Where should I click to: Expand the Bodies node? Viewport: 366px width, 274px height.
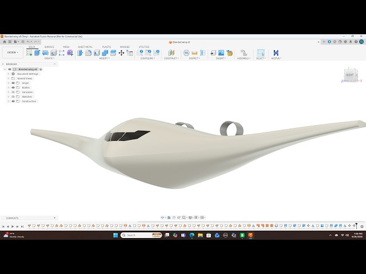pos(9,87)
